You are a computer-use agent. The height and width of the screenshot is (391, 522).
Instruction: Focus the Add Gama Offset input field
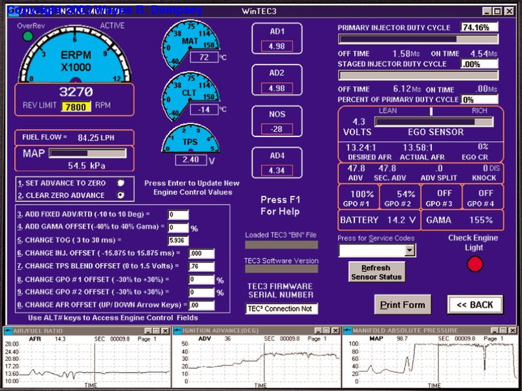tap(178, 227)
